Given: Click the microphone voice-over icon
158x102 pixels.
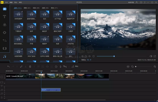Looking at the screenshot, I should (x=60, y=66).
